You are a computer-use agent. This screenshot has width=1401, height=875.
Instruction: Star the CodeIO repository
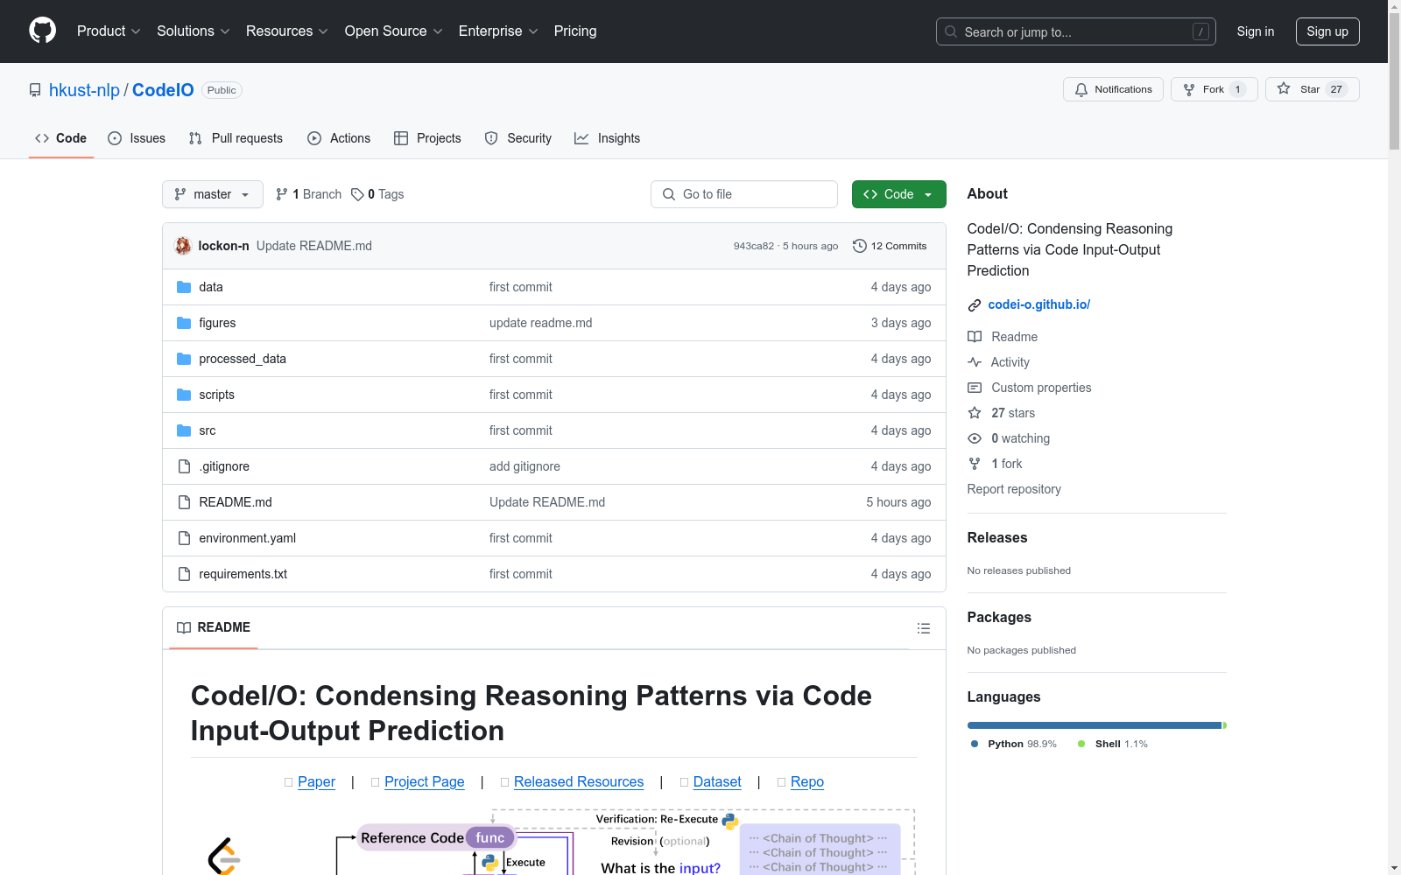coord(1312,89)
